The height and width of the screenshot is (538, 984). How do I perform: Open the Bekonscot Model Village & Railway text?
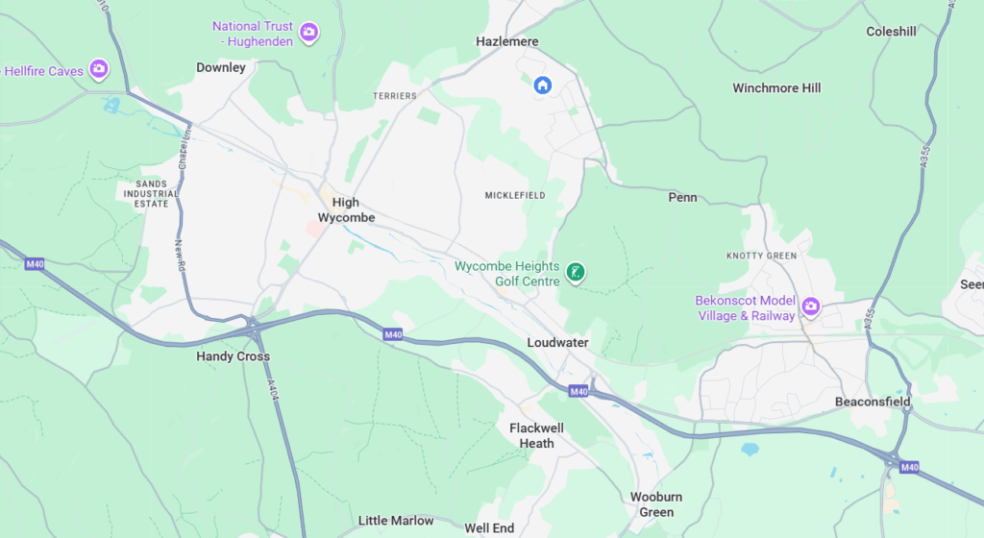[746, 307]
